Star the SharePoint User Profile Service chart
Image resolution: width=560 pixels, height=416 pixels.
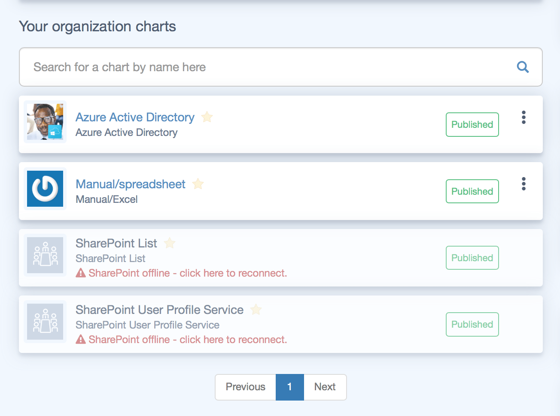256,309
